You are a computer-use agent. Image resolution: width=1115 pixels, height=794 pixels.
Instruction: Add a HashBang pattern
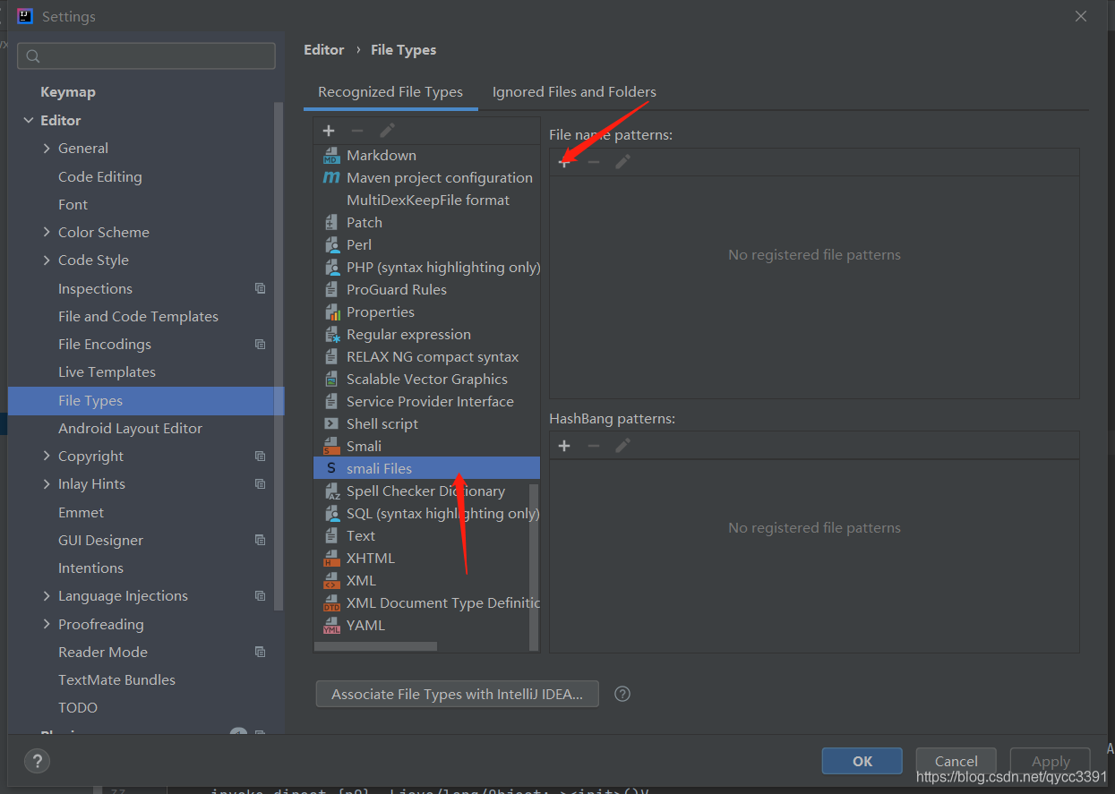(564, 446)
